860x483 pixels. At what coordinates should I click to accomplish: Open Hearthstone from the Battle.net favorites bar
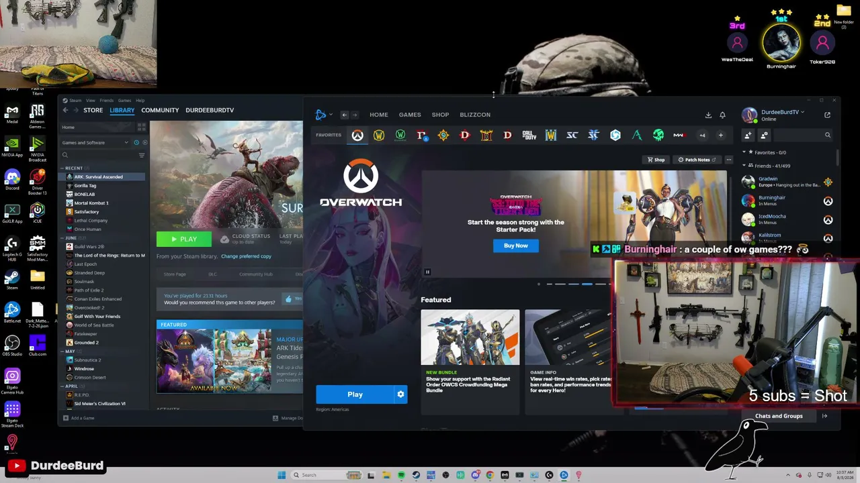[443, 136]
